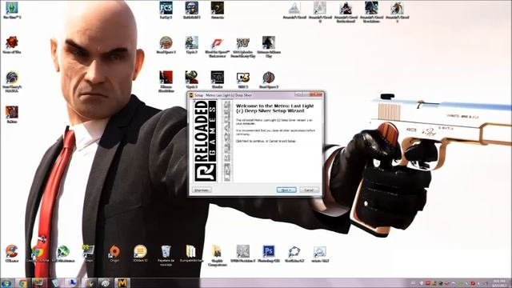Select the Assassin's Creed Brotherhood icon
The image size is (512, 288).
click(346, 12)
